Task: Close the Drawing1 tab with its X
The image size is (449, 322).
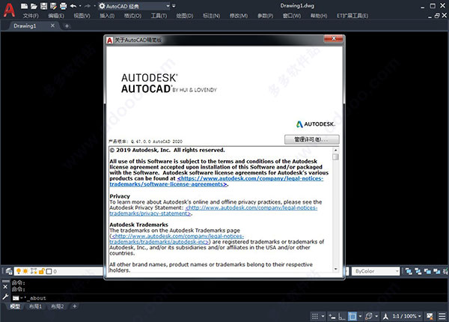Action: 52,25
